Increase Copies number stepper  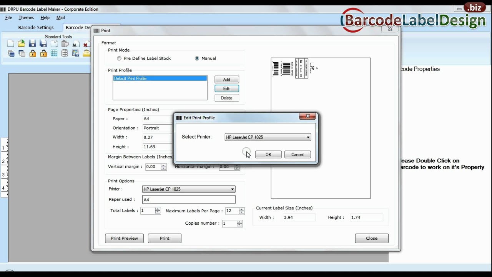239,222
